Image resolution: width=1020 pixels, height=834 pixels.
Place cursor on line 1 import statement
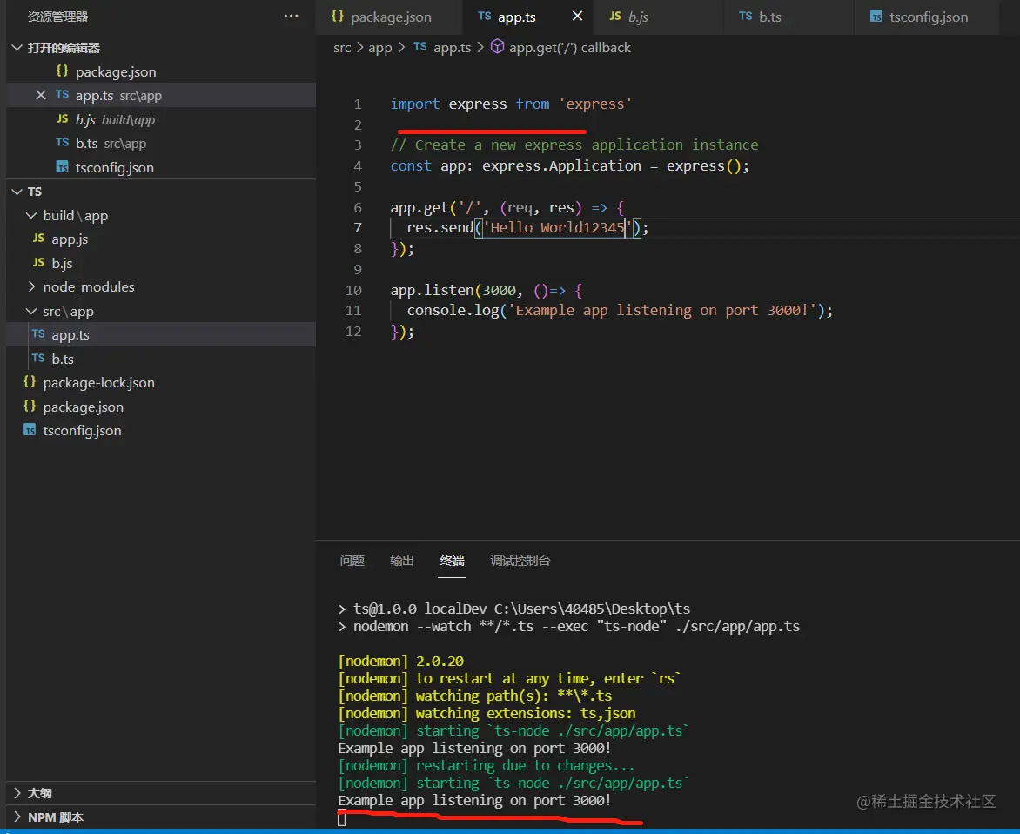click(511, 104)
